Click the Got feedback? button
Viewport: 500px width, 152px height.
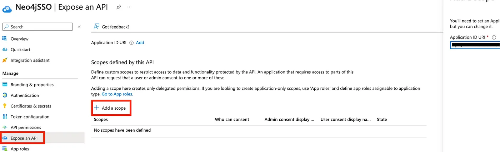111,27
